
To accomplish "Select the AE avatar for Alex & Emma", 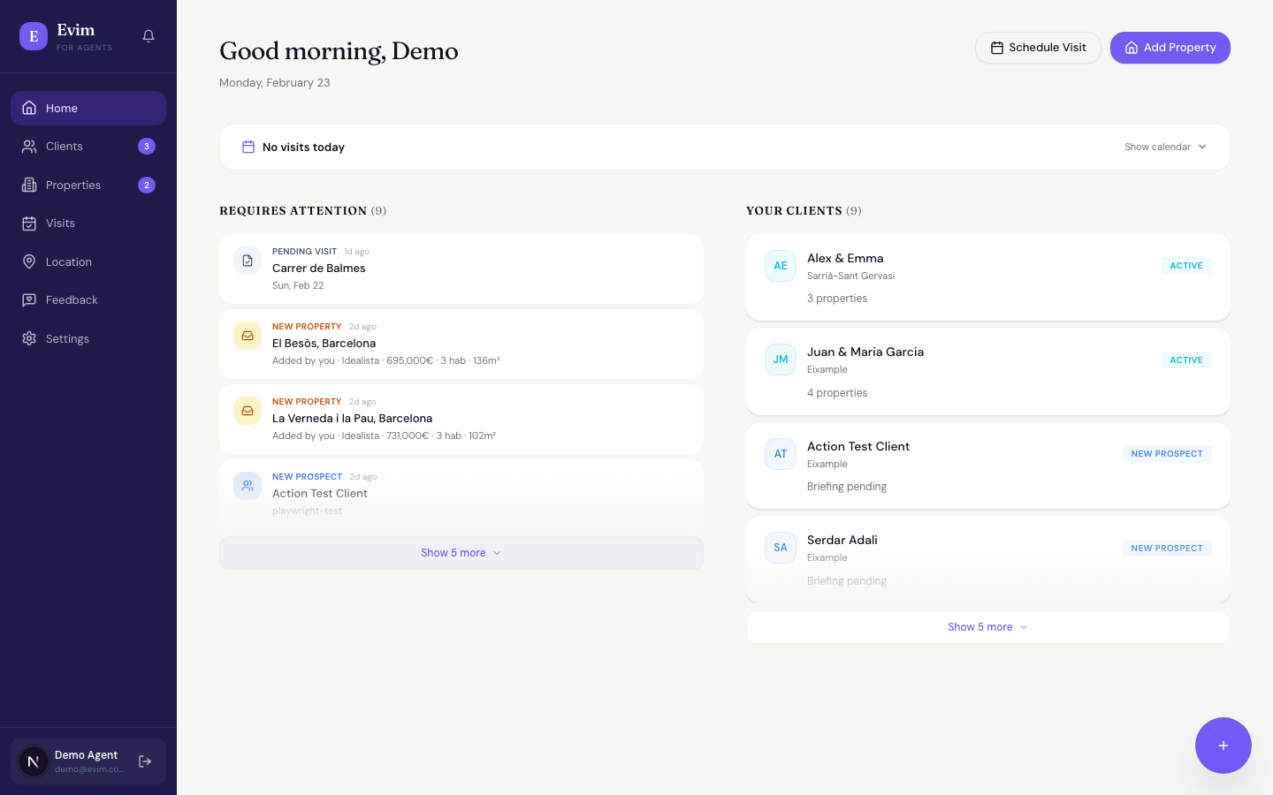I will pyautogui.click(x=780, y=265).
